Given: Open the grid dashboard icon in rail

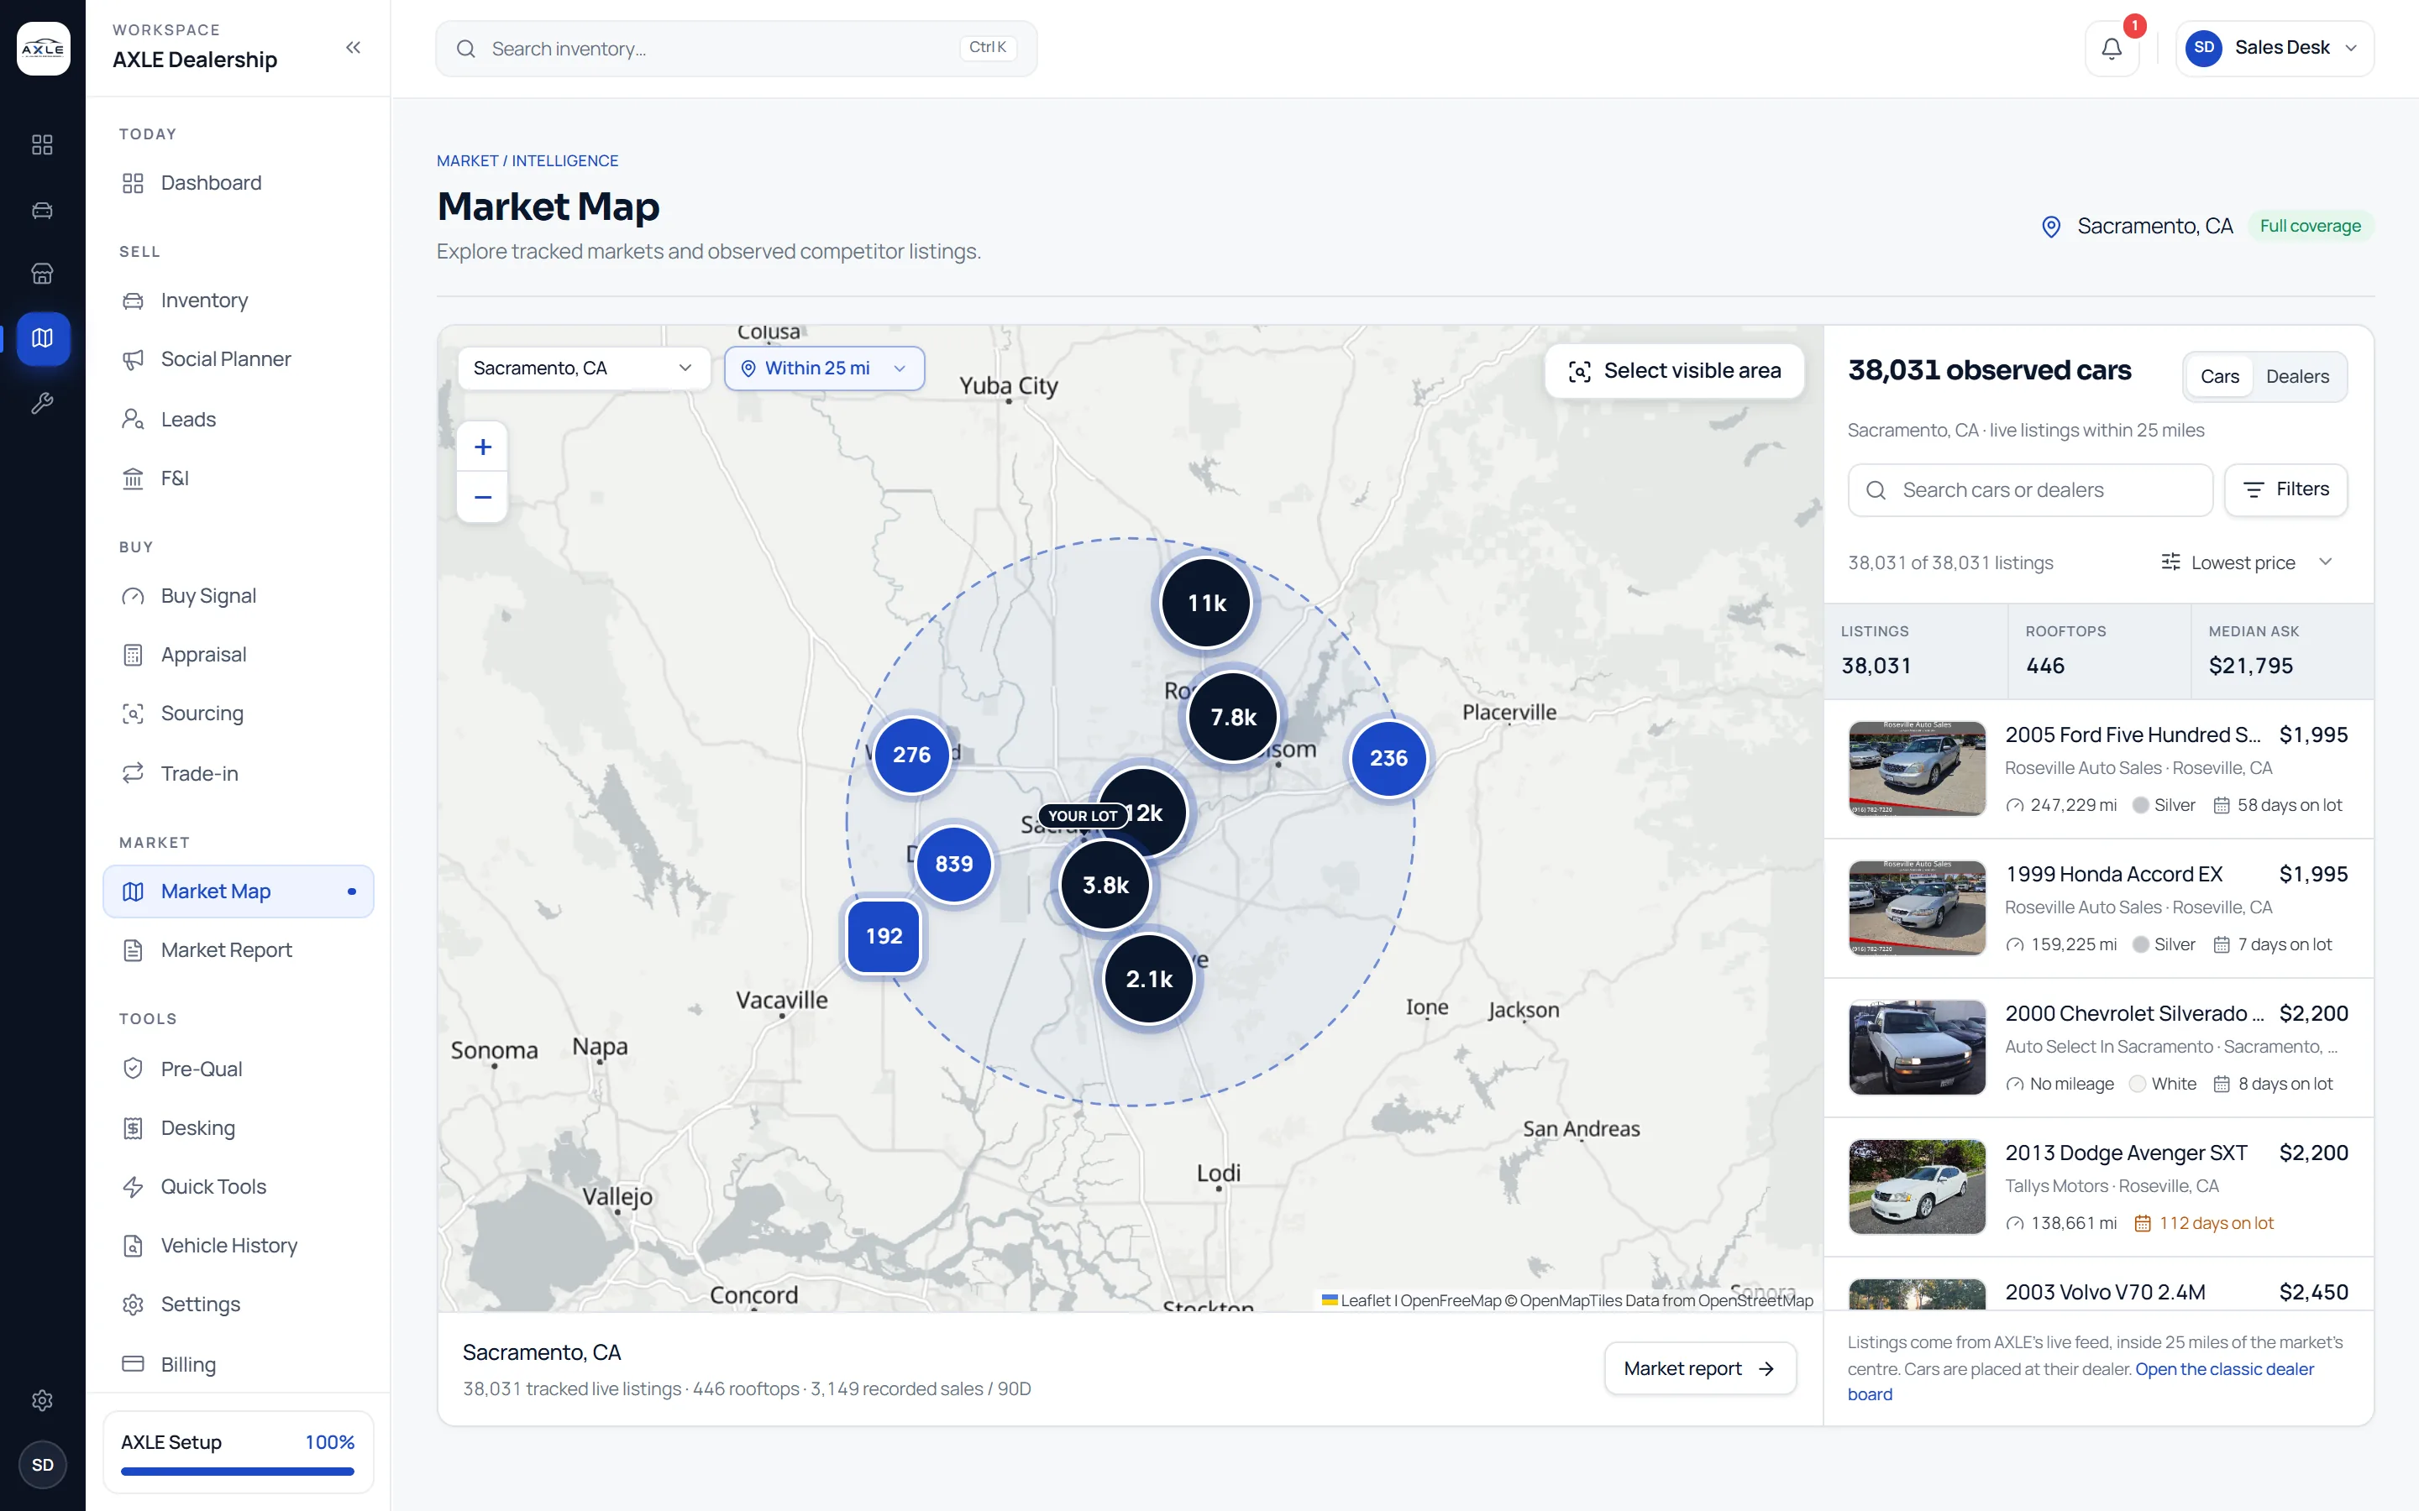Looking at the screenshot, I should [42, 145].
